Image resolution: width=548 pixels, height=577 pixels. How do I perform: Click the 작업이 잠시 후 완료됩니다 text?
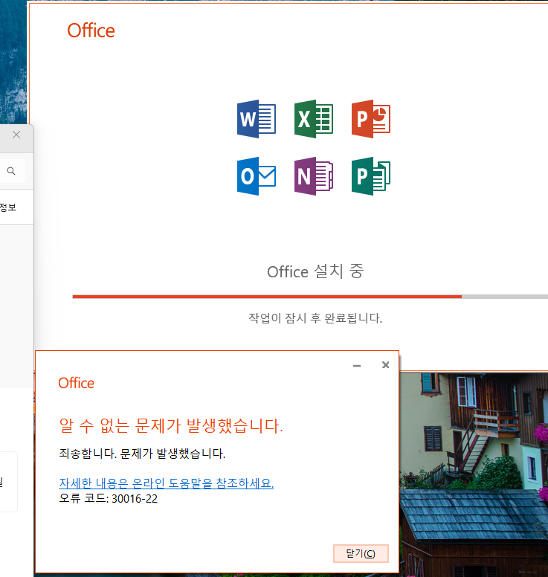(x=315, y=318)
